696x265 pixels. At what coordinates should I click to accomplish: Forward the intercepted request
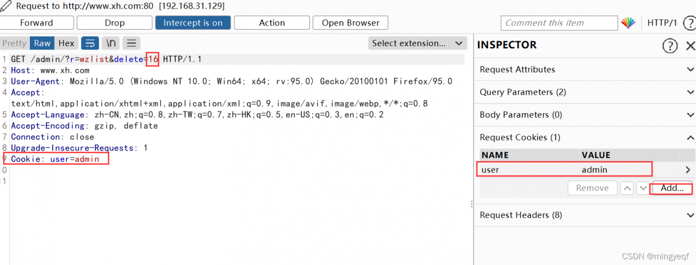[36, 23]
